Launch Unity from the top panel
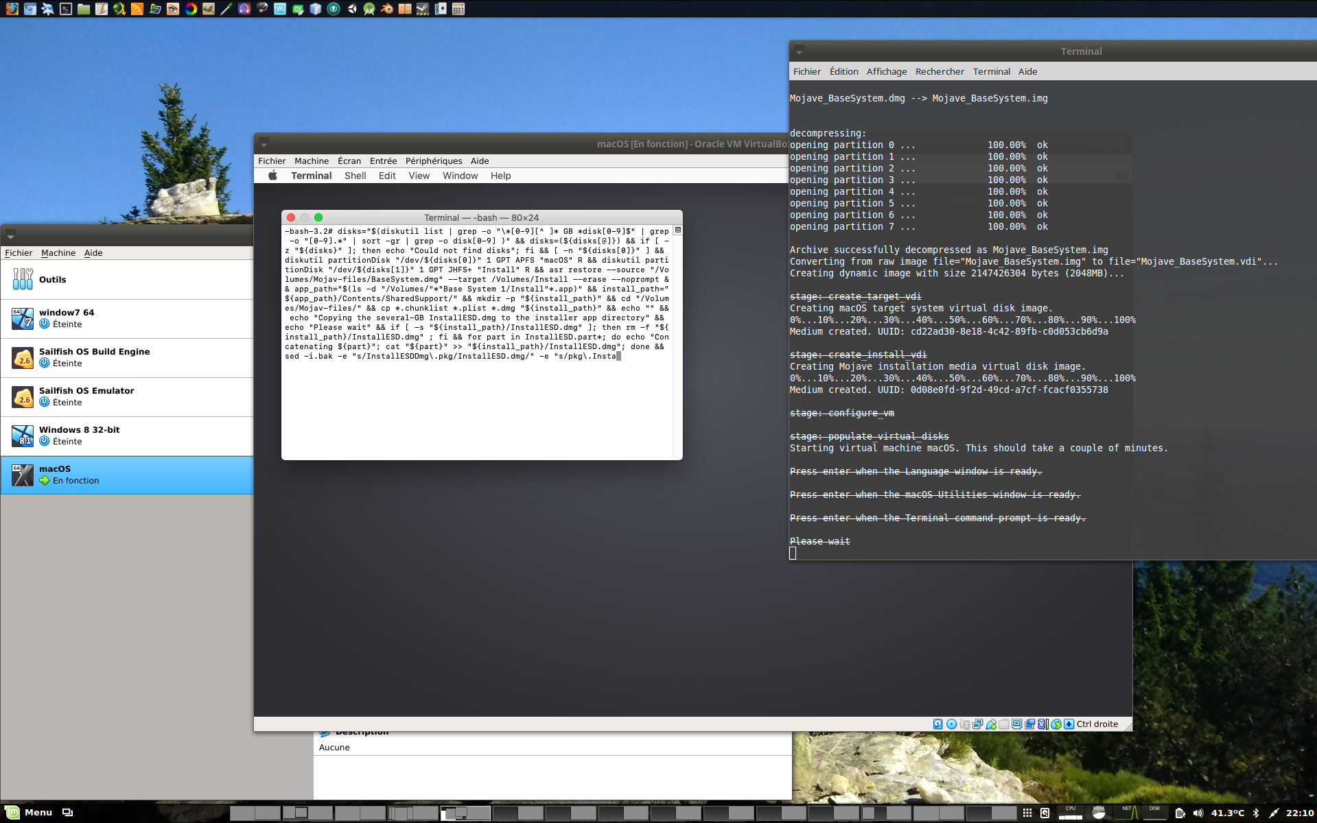Viewport: 1317px width, 823px height. 351,9
